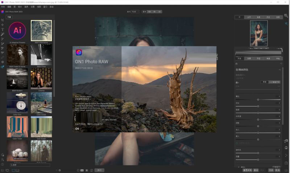Click the 白人 slider handle
This screenshot has height=173, width=290.
point(258,133)
